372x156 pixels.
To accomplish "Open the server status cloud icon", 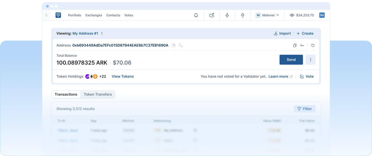I will (212, 15).
